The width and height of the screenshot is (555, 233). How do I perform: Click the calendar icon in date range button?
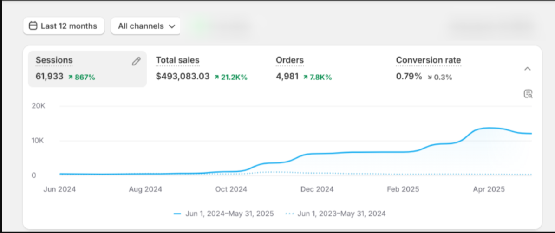(x=33, y=26)
